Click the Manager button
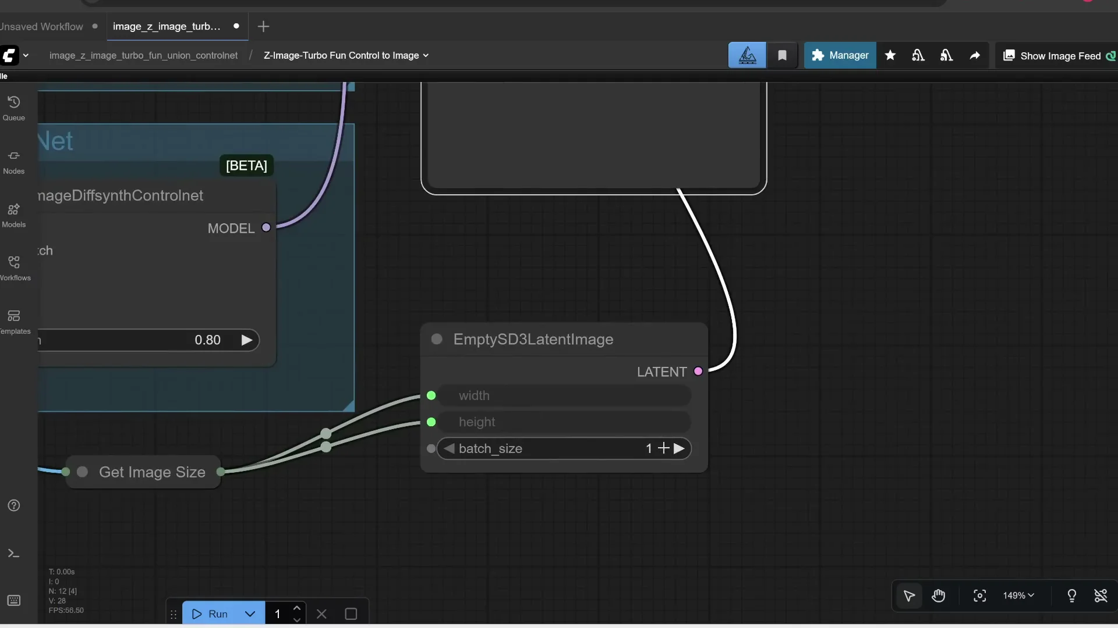 click(x=840, y=55)
